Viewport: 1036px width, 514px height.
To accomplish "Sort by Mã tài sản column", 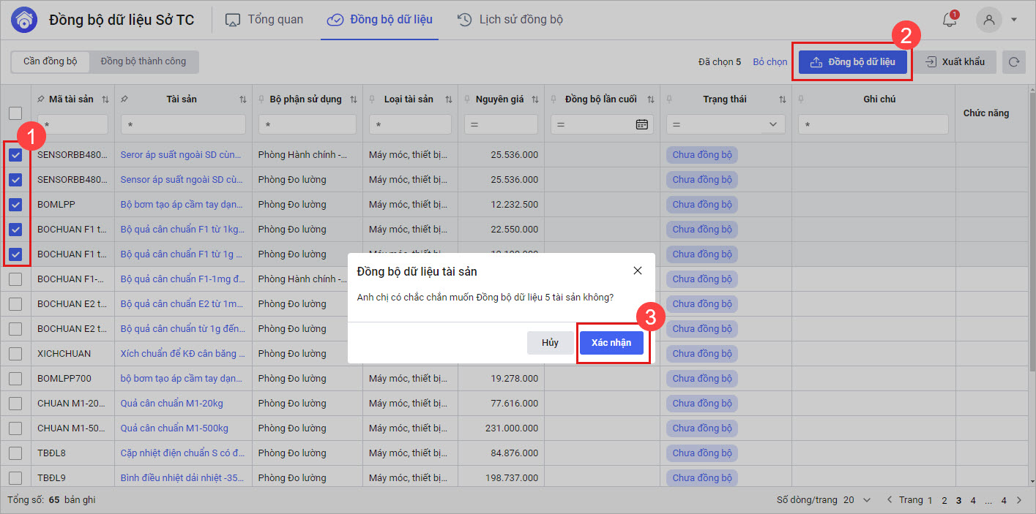I will coord(105,99).
